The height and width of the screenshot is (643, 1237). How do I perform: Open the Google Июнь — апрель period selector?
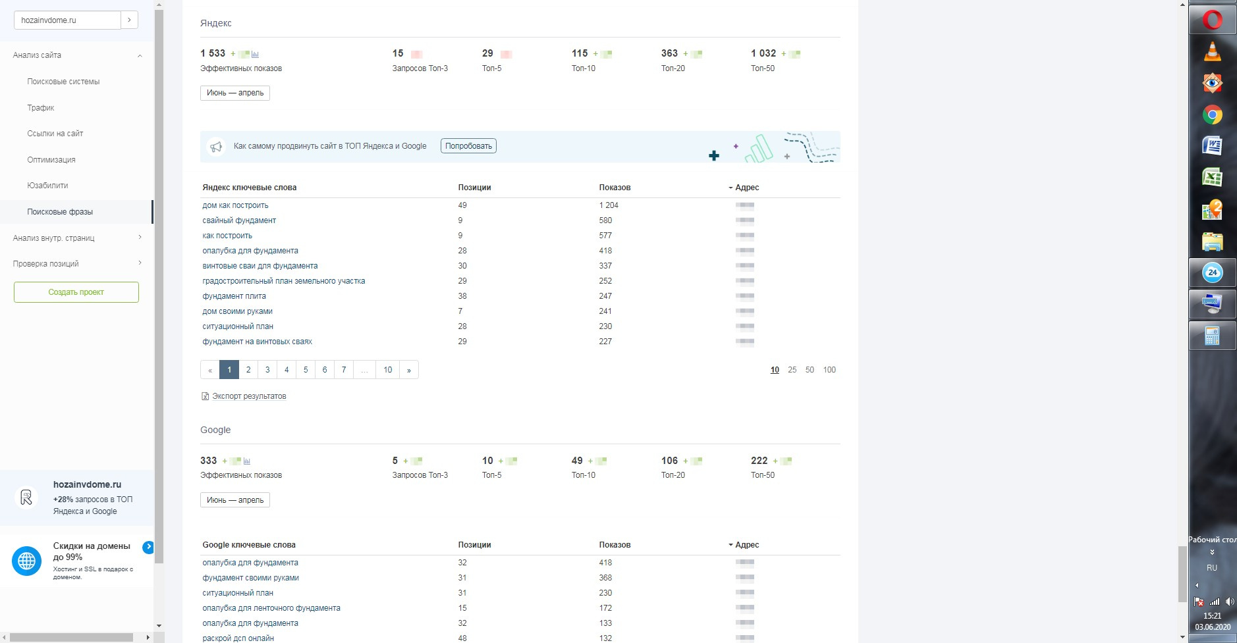pyautogui.click(x=235, y=500)
